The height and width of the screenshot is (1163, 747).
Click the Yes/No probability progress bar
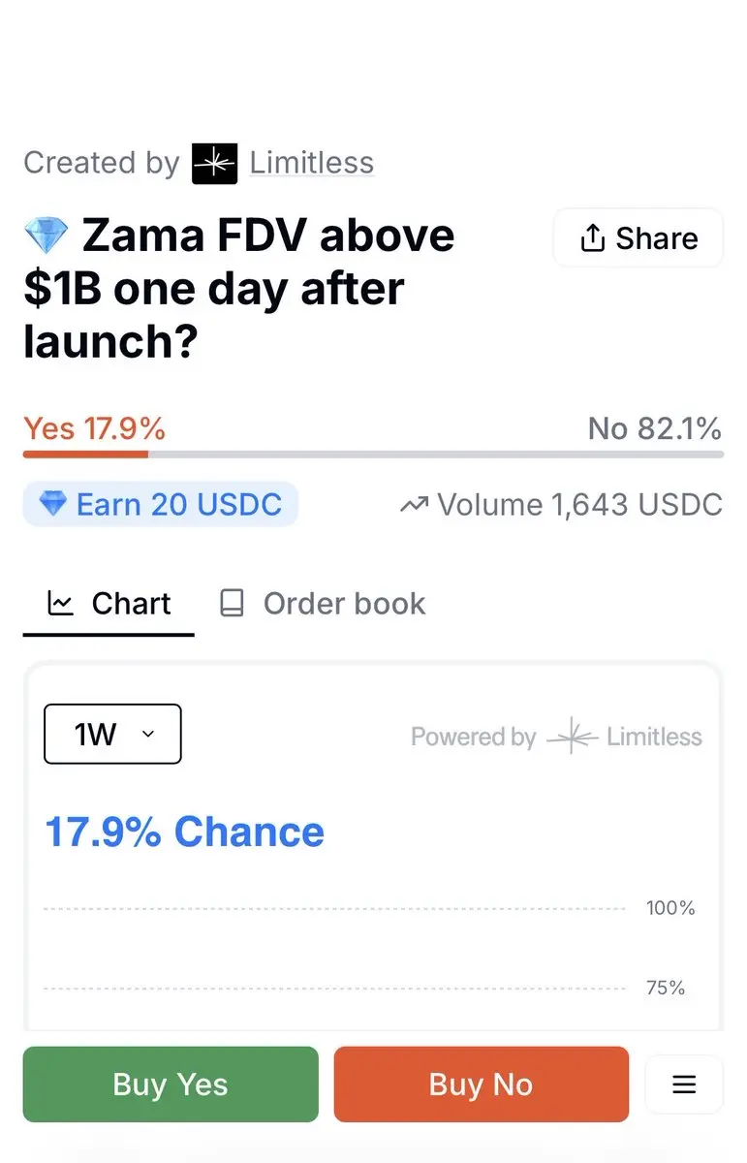373,454
